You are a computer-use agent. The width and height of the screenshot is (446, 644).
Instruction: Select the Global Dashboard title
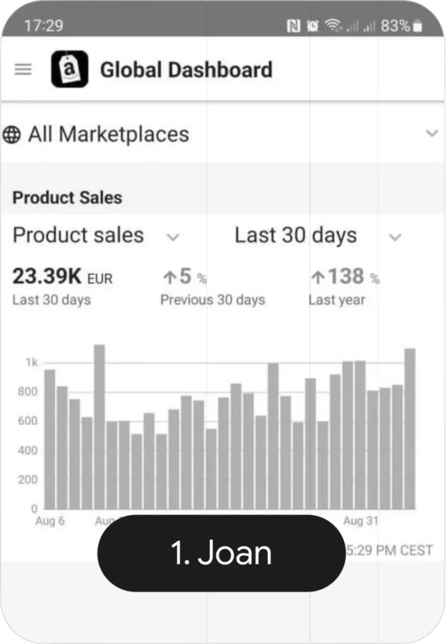tap(186, 69)
